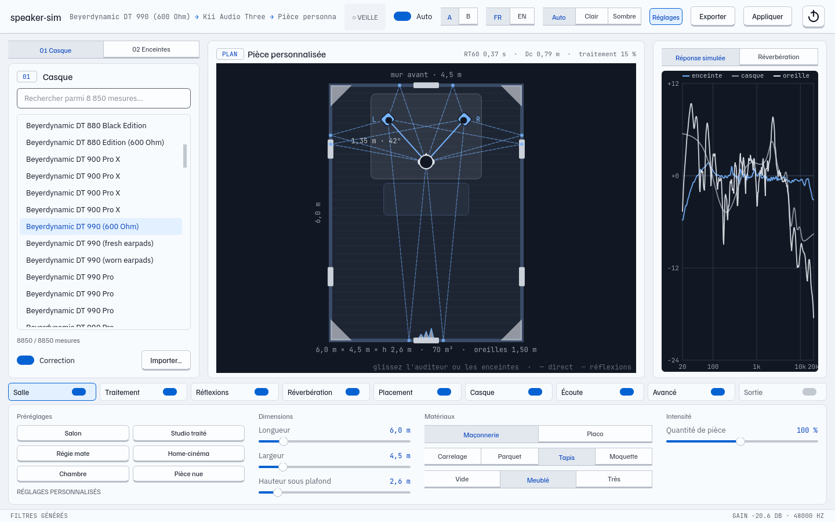Click the Longueur slider

click(x=335, y=441)
